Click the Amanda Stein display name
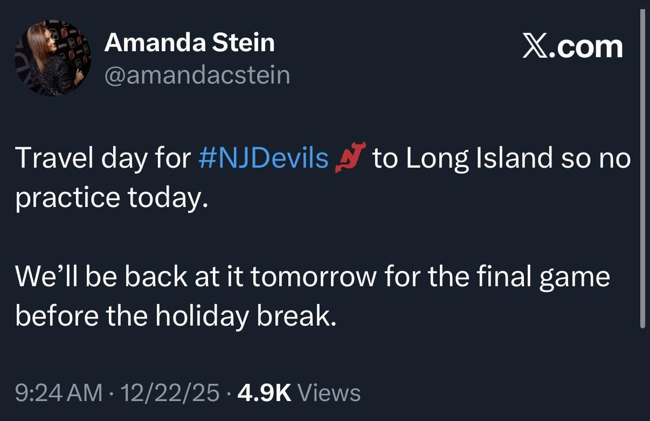Viewport: 650px width, 421px height. pyautogui.click(x=190, y=43)
